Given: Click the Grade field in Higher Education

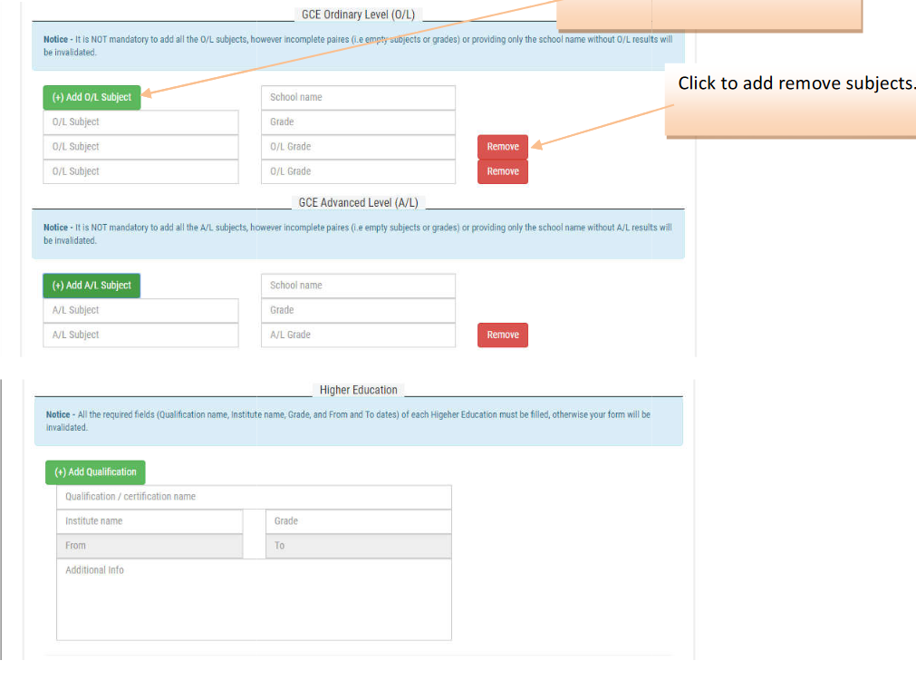Looking at the screenshot, I should (x=359, y=521).
